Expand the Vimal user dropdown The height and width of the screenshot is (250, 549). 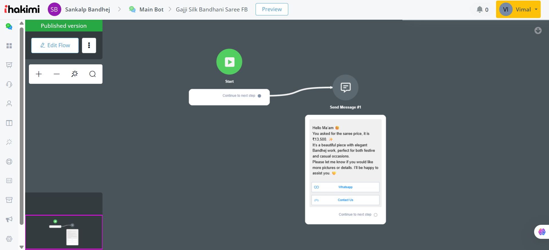tap(518, 9)
